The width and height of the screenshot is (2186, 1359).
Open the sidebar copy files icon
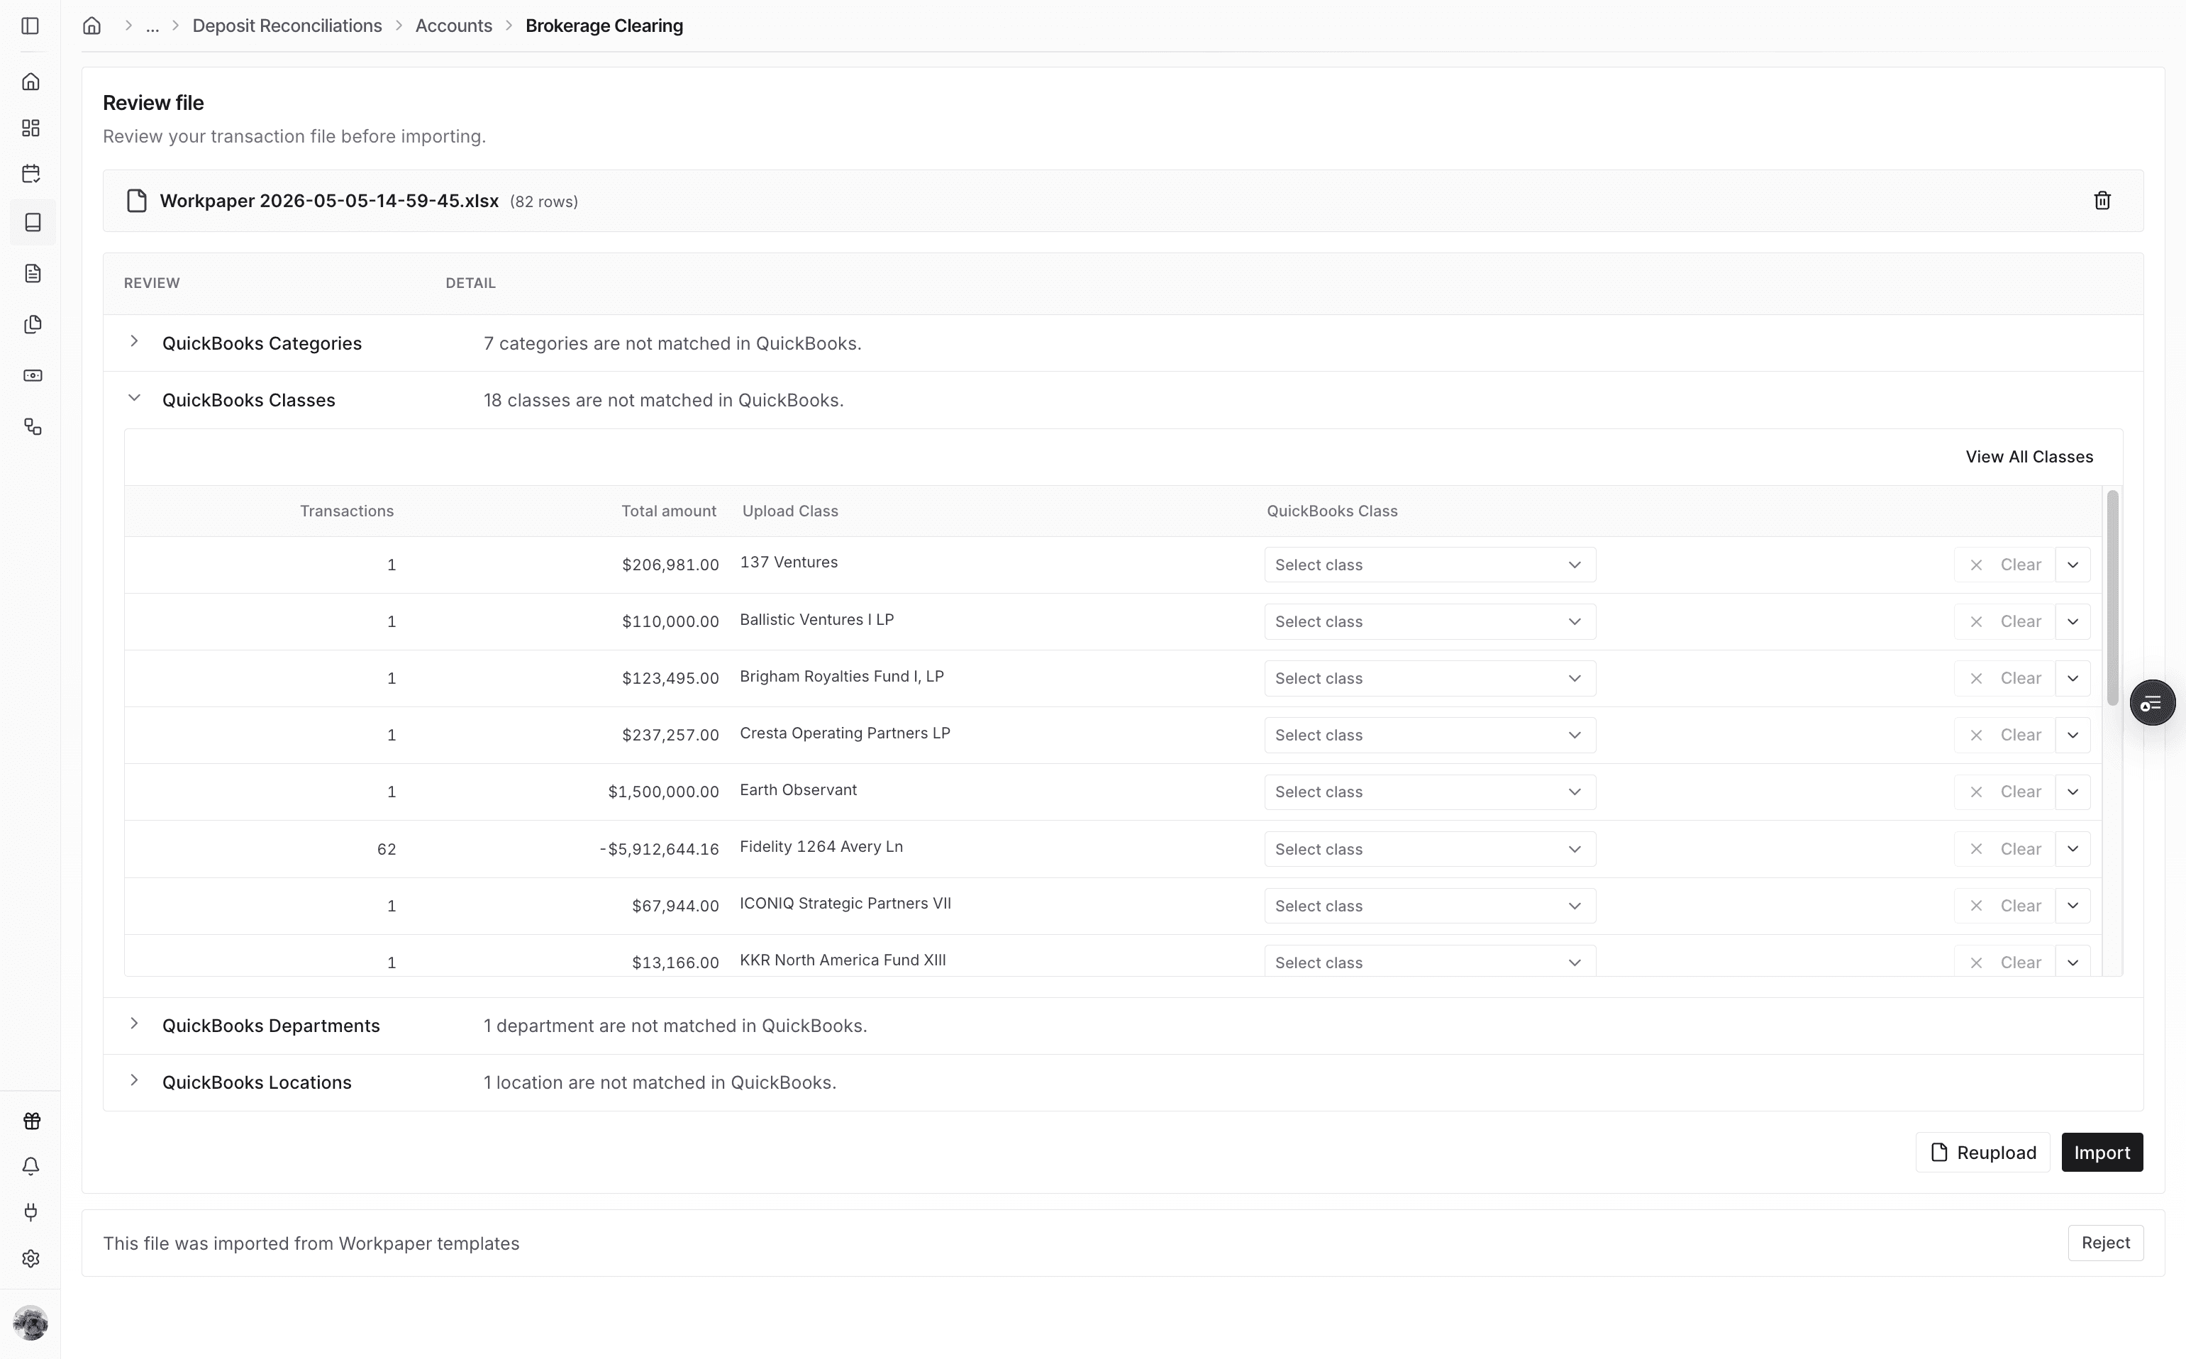pos(33,324)
